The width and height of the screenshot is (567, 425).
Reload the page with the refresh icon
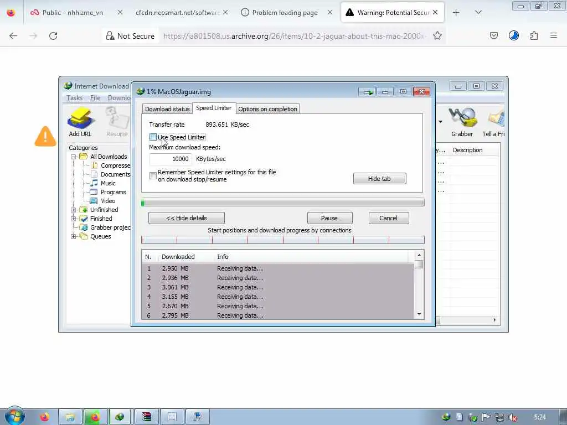[x=53, y=35]
